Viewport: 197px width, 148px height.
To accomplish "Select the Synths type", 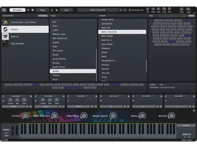I will [x=73, y=71].
